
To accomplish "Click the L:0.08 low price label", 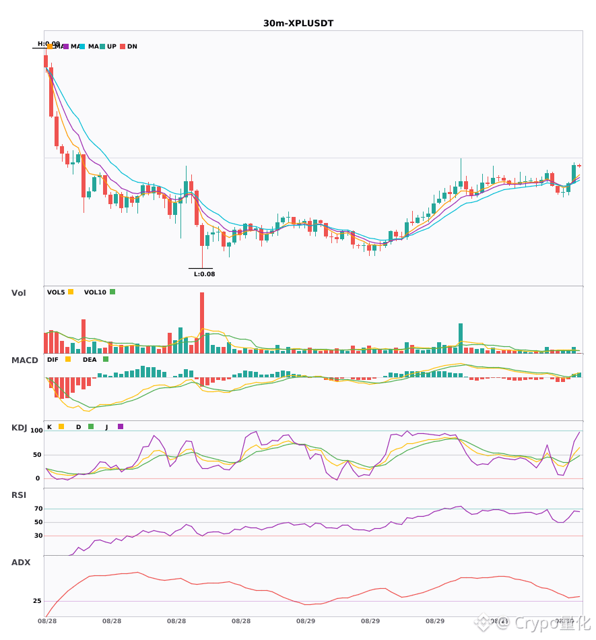I will point(204,274).
